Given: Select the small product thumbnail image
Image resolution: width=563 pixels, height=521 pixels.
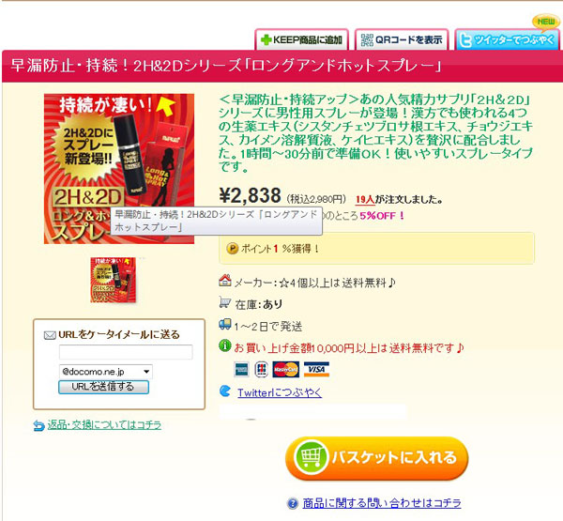Looking at the screenshot, I should point(114,280).
